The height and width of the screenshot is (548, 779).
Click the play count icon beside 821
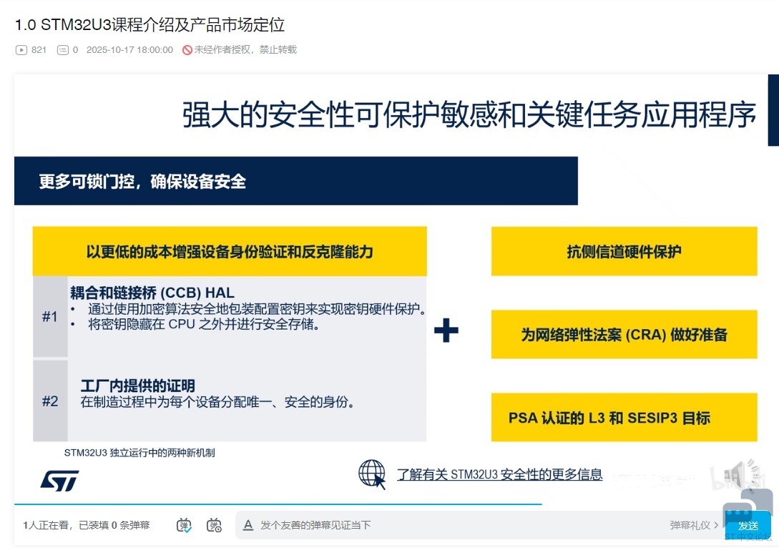pos(21,50)
